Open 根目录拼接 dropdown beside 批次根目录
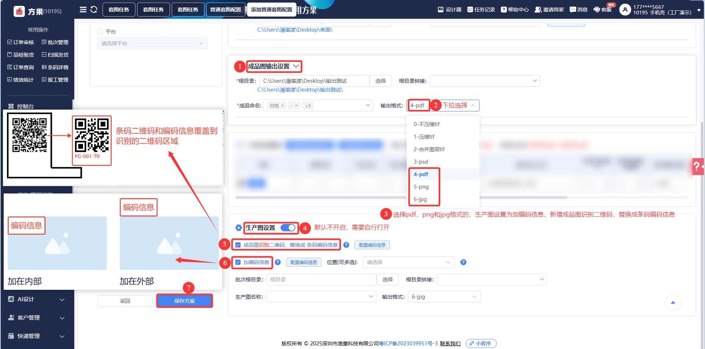 click(492, 279)
